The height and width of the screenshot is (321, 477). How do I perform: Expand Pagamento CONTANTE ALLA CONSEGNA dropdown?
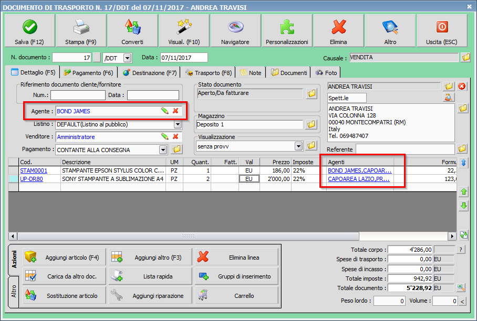click(163, 149)
